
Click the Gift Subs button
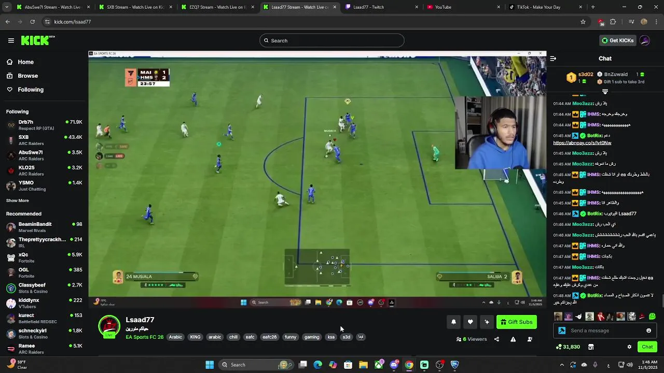516,322
